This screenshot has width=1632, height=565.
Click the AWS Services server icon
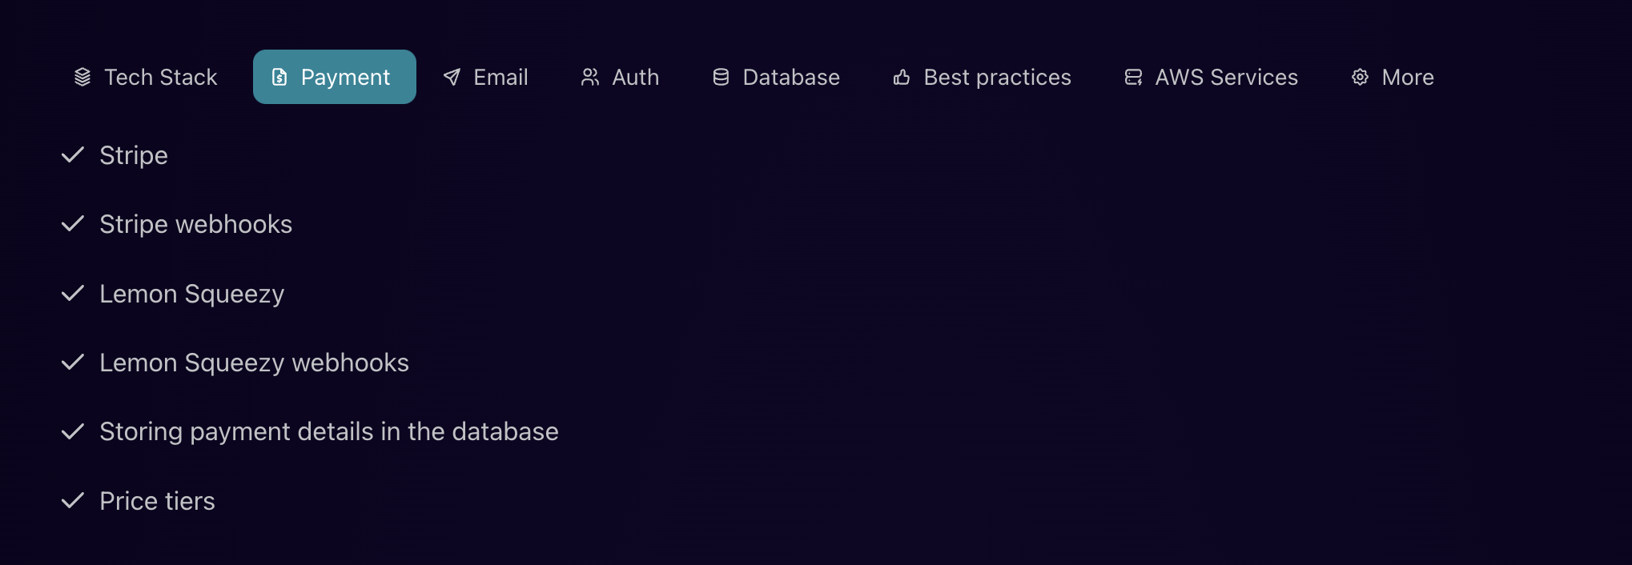pos(1133,77)
